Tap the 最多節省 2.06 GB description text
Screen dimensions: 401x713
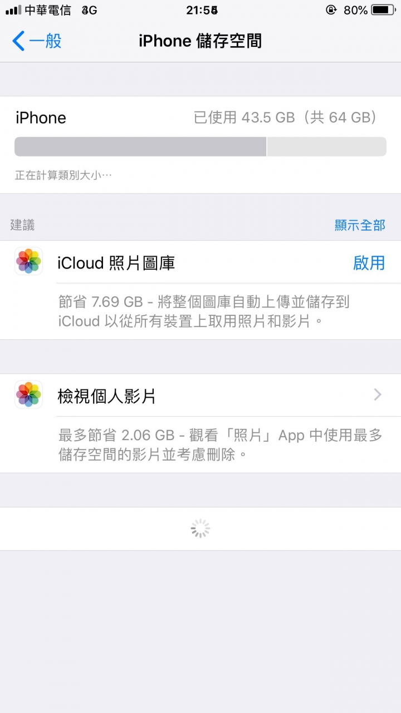(221, 445)
